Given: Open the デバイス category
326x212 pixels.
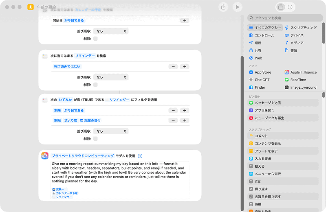Looking at the screenshot, I should click(x=294, y=35).
